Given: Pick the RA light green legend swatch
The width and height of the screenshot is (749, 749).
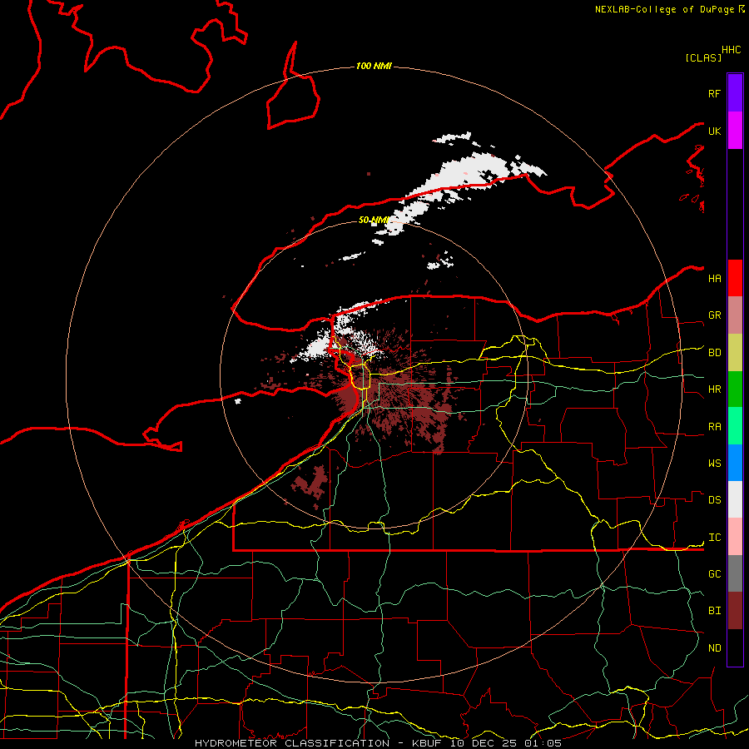Looking at the screenshot, I should point(735,426).
